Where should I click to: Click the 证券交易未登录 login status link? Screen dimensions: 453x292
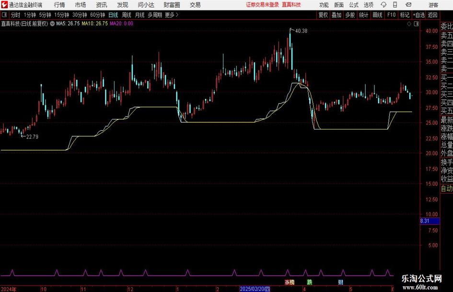[x=262, y=5]
